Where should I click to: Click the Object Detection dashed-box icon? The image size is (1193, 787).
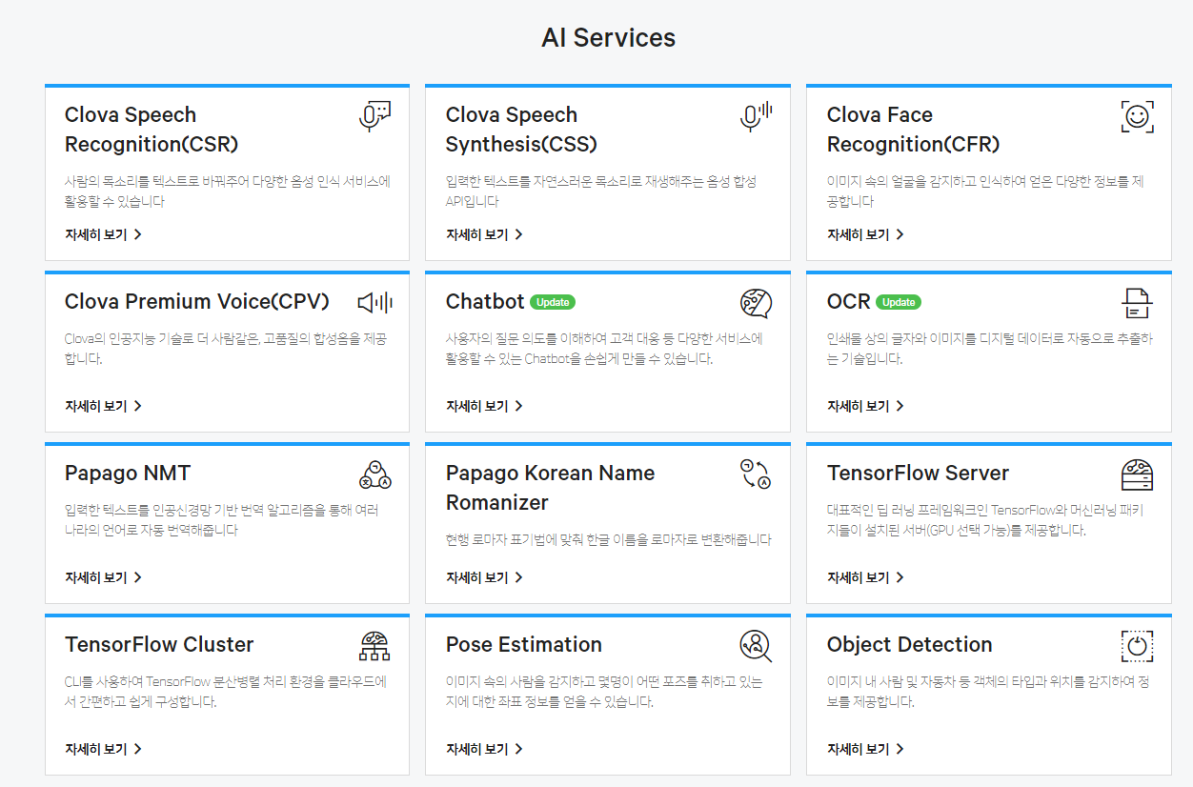[1137, 646]
